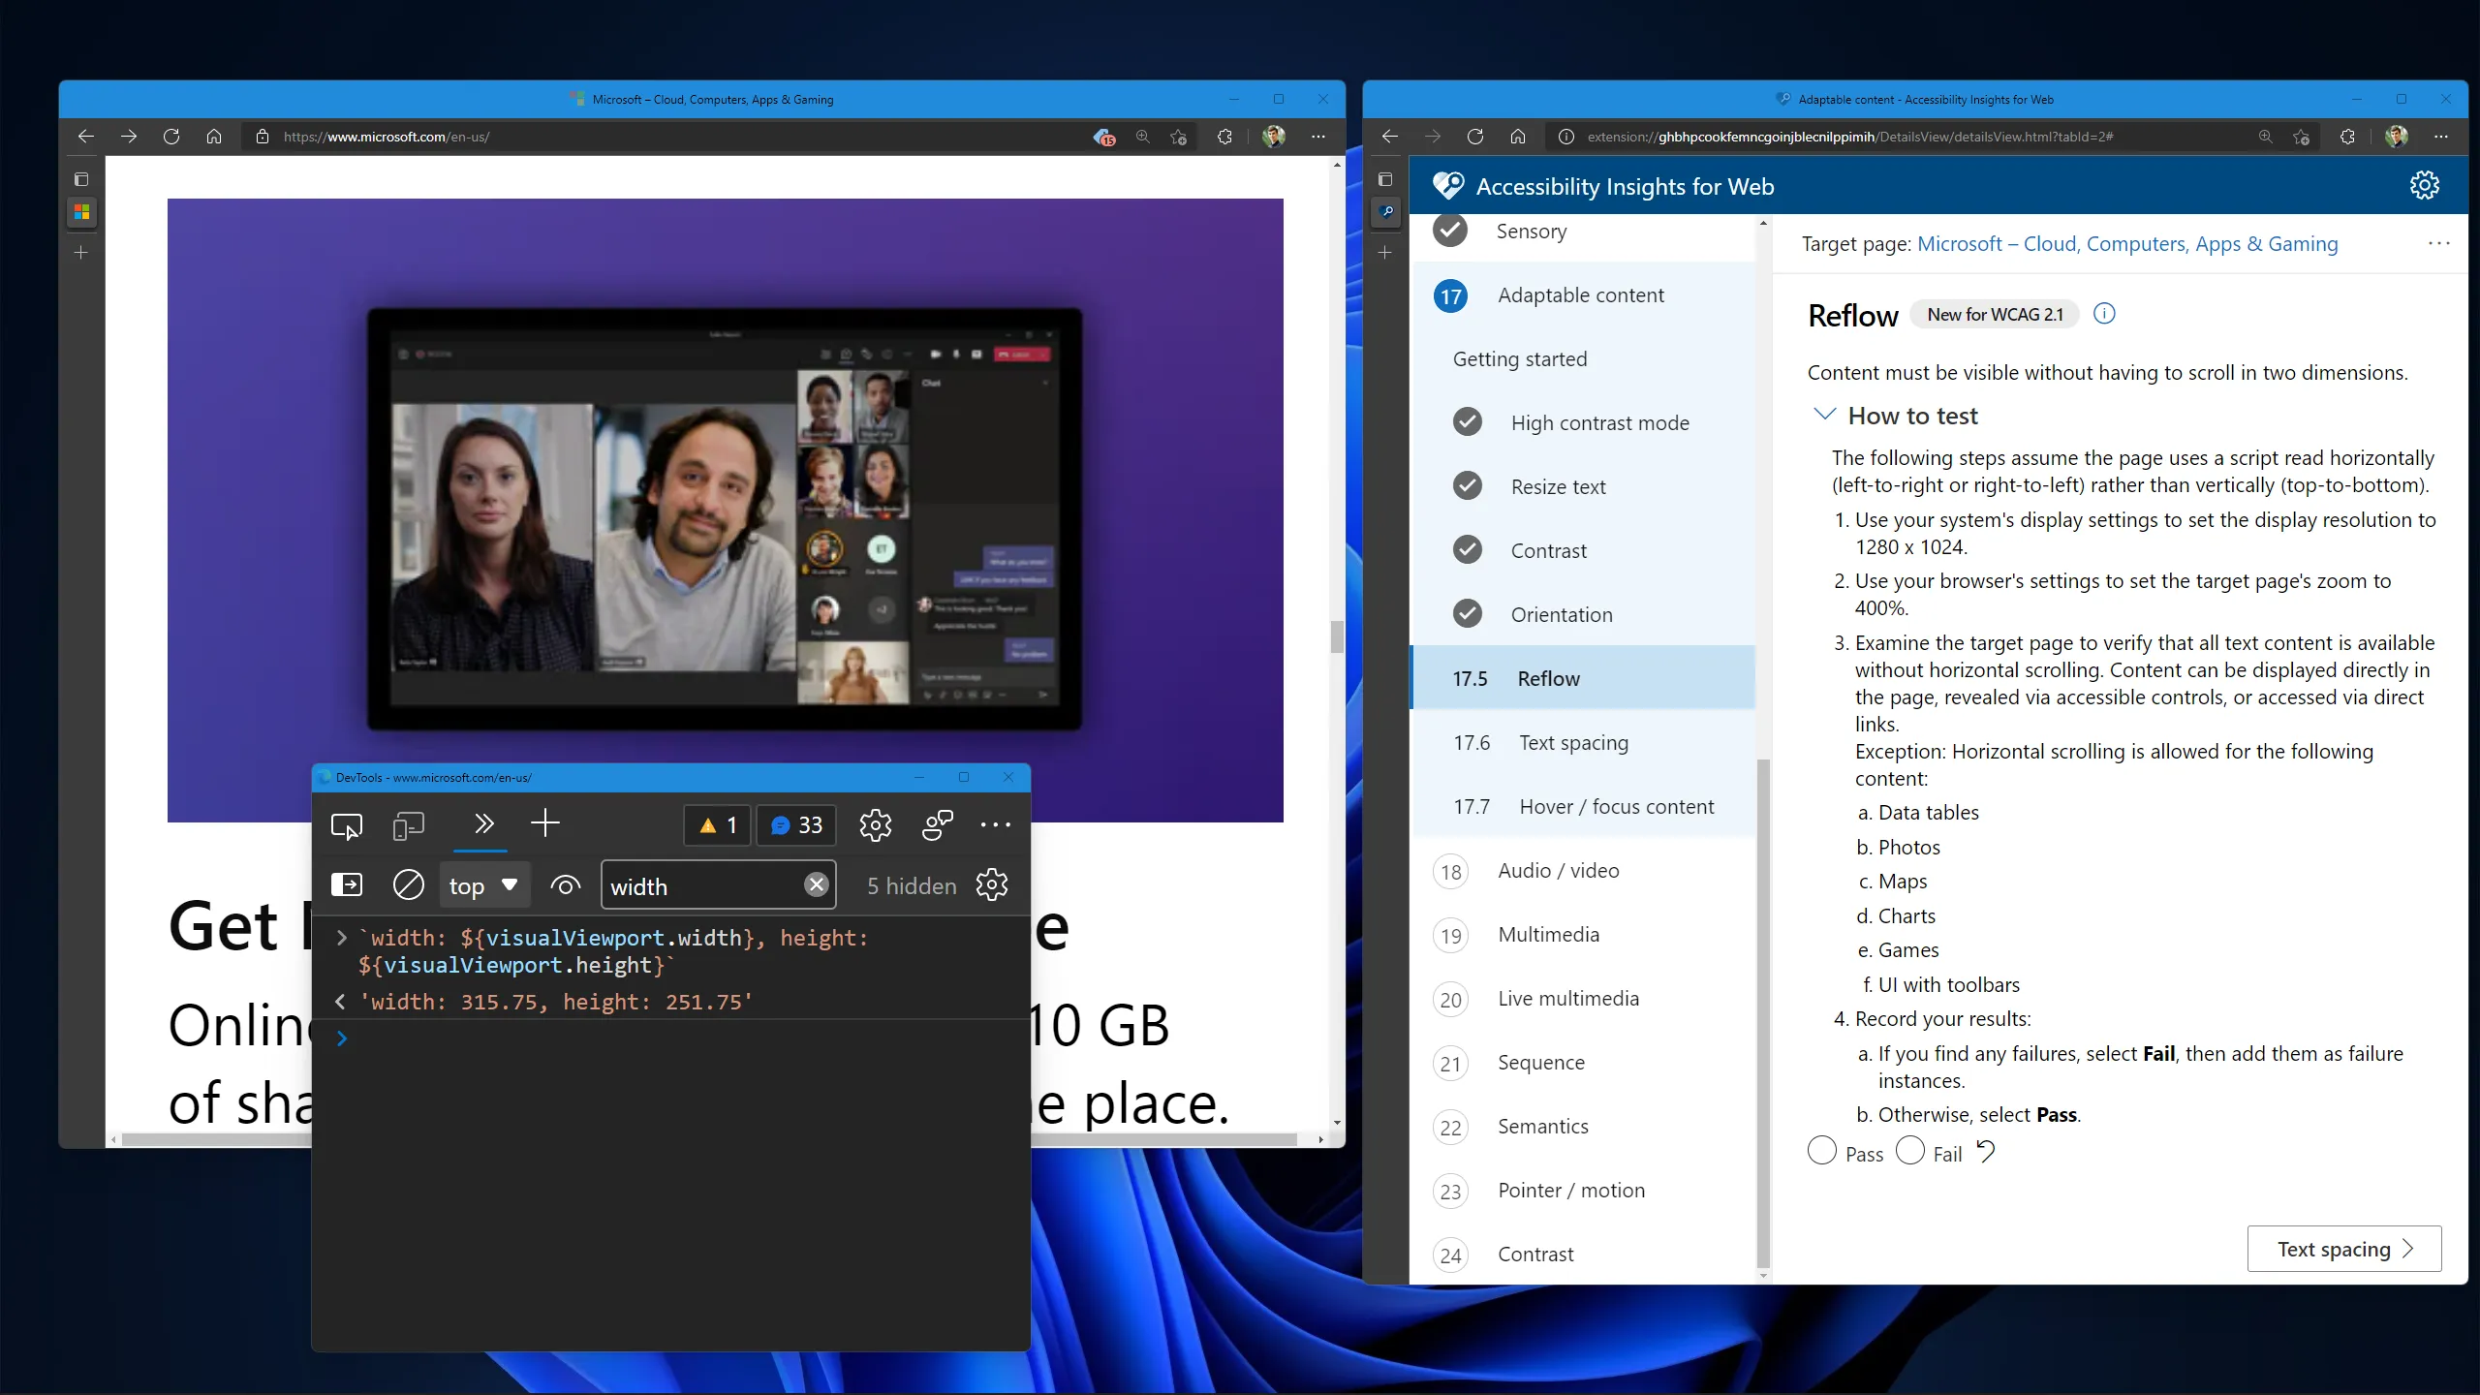
Task: Collapse the 'How to test' section
Action: (1824, 414)
